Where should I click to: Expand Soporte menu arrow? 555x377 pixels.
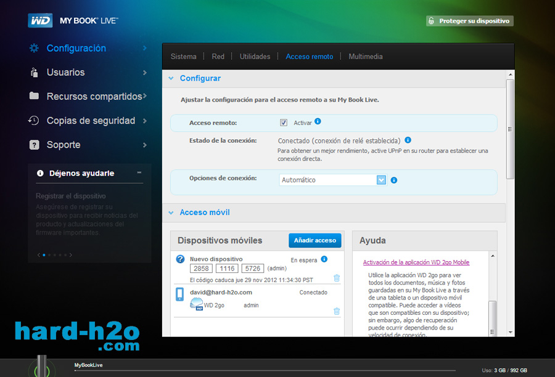coord(145,145)
